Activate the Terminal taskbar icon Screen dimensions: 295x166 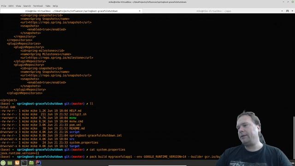tap(24, 163)
